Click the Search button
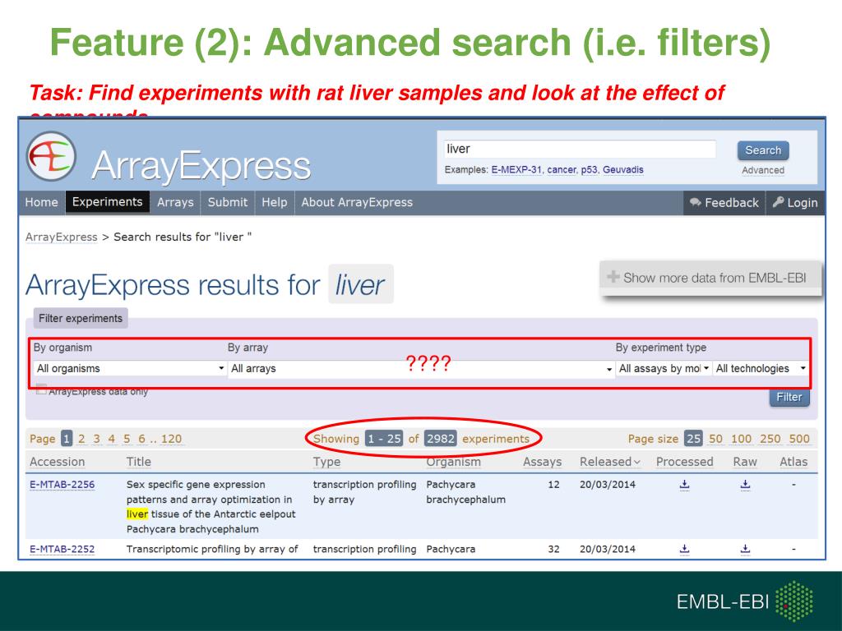 (x=763, y=150)
